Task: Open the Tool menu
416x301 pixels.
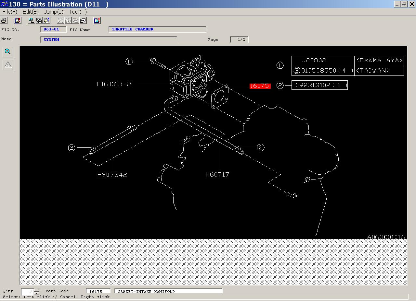Action: click(78, 12)
